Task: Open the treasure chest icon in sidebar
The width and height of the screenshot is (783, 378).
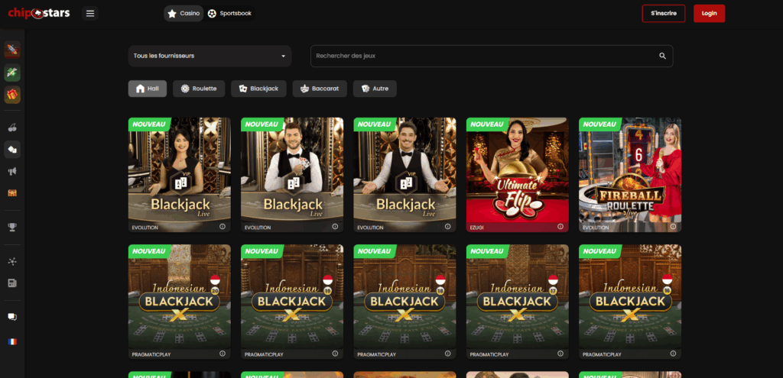Action: click(x=12, y=193)
